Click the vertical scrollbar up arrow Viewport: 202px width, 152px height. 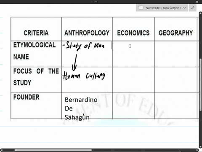click(x=200, y=14)
